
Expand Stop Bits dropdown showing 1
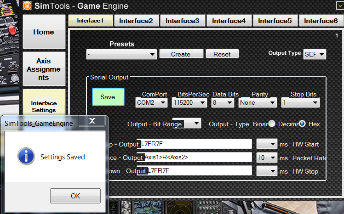tap(300, 102)
